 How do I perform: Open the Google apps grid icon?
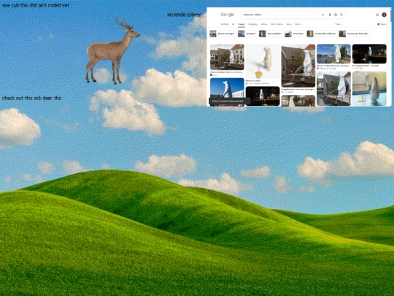[377, 15]
